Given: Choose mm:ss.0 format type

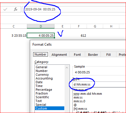Looking at the screenshot, I should tap(79, 101).
